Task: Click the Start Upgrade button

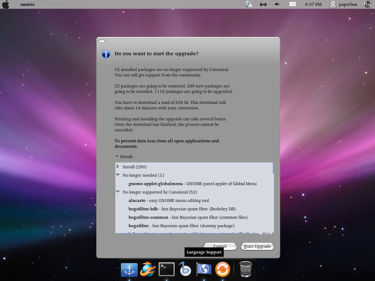Action: 257,246
